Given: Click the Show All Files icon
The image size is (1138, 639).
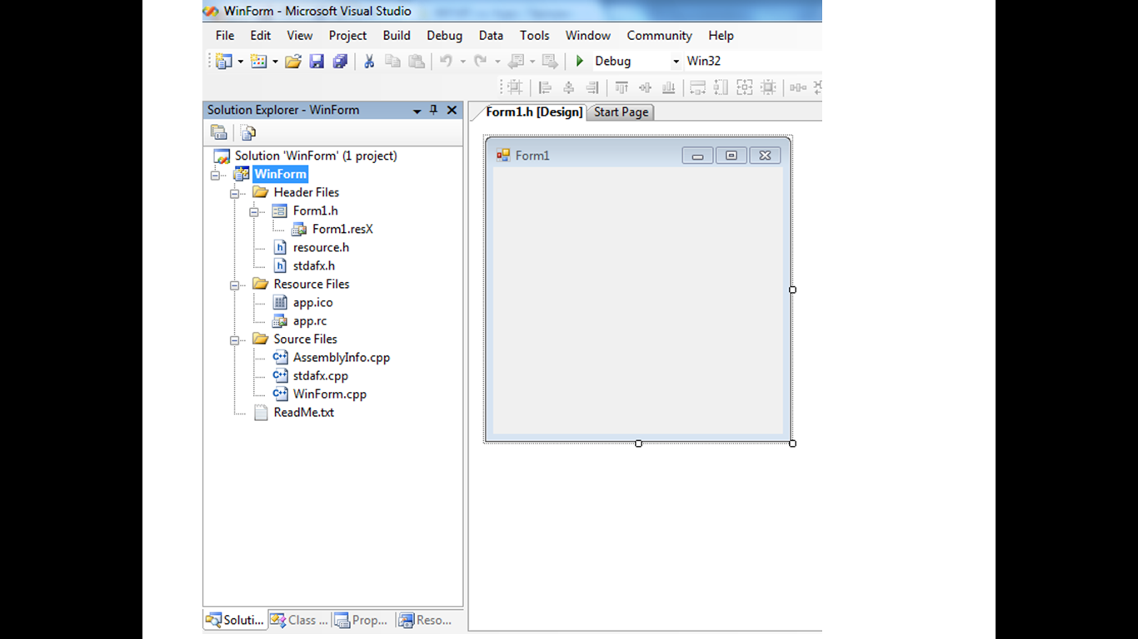Looking at the screenshot, I should 247,132.
